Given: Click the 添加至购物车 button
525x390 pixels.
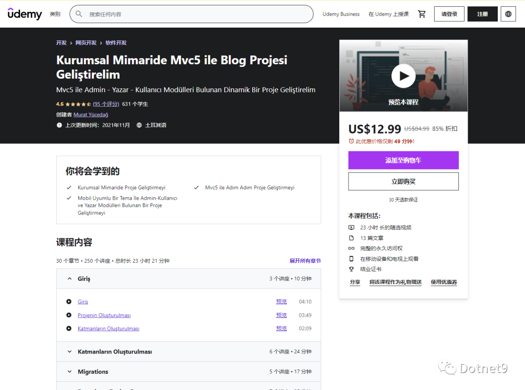Looking at the screenshot, I should click(403, 160).
